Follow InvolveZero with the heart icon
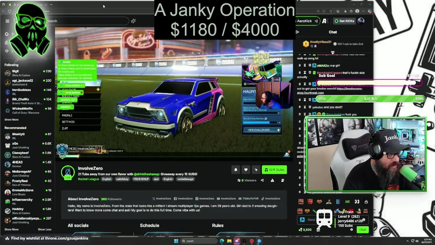Screen dimensions: 435x245 (x=246, y=170)
